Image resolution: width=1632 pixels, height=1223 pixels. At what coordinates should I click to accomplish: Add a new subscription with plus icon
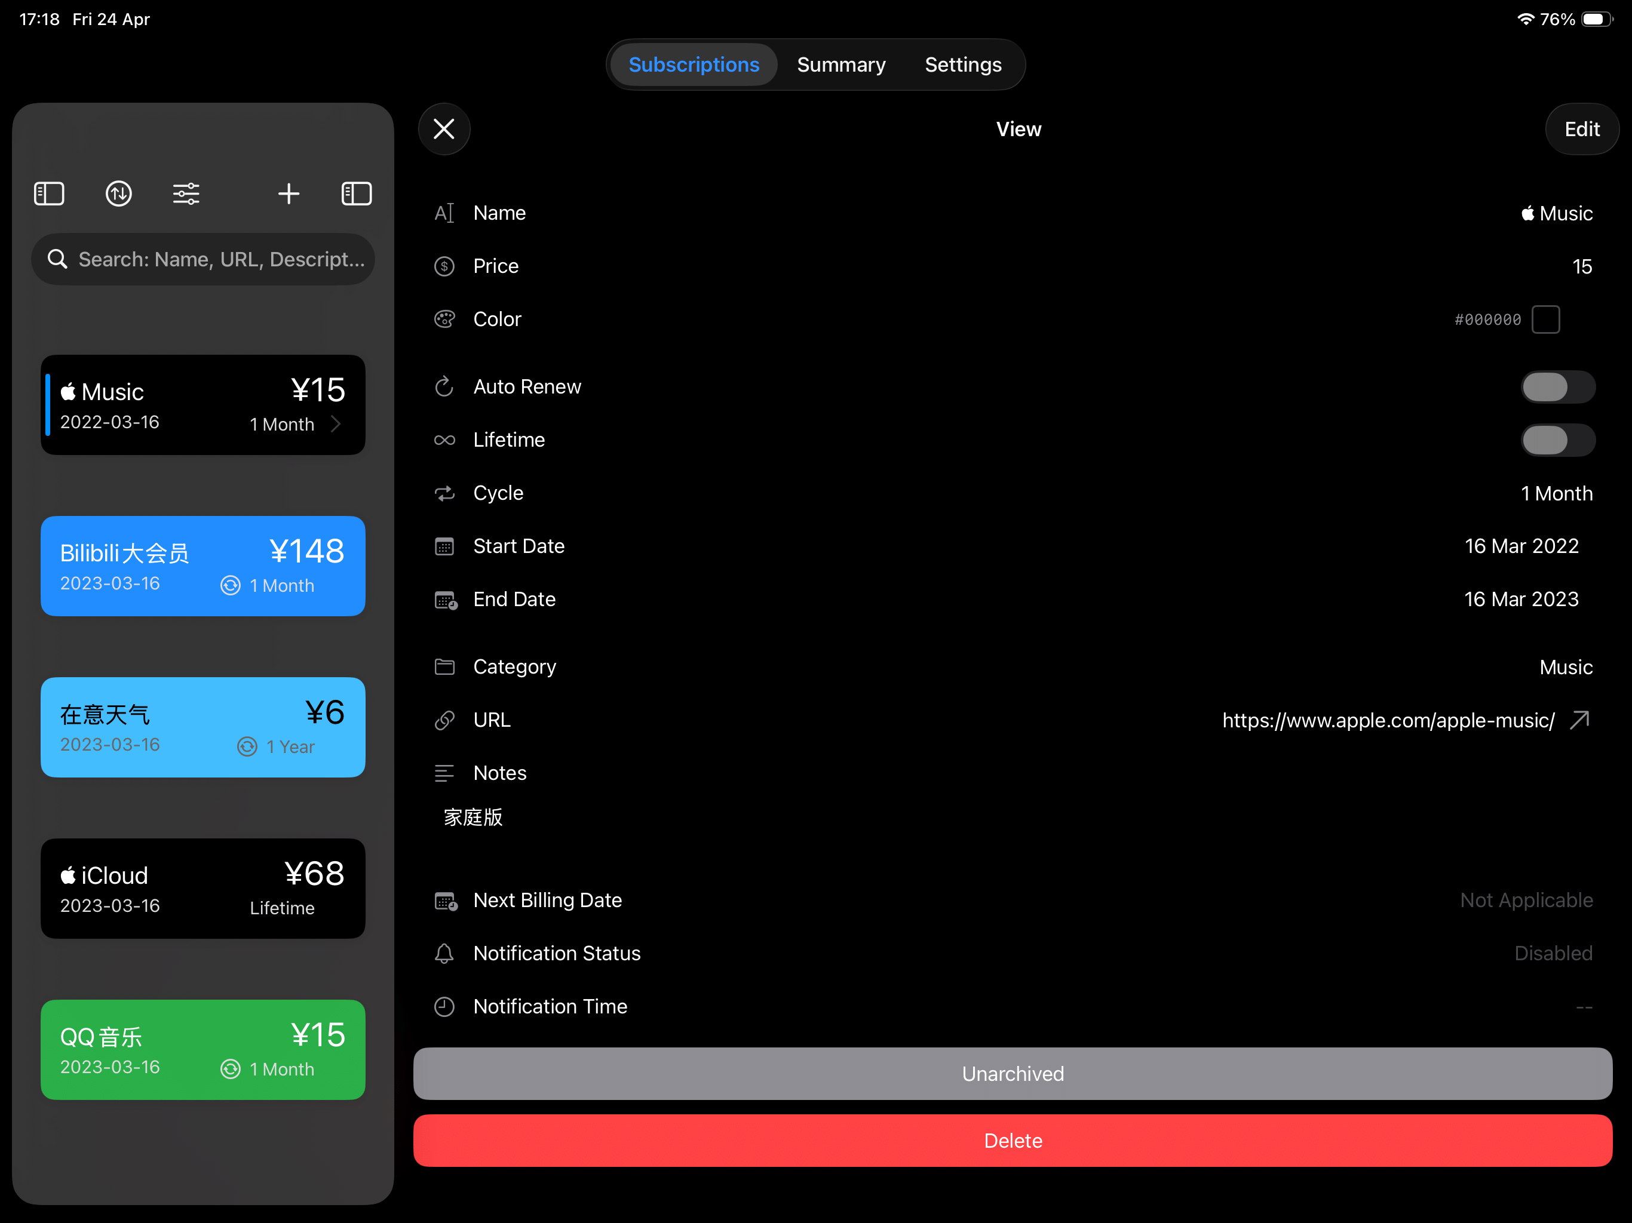[x=289, y=194]
